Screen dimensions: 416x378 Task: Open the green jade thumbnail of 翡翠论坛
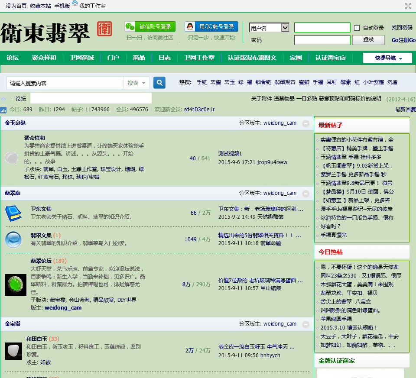point(16,285)
